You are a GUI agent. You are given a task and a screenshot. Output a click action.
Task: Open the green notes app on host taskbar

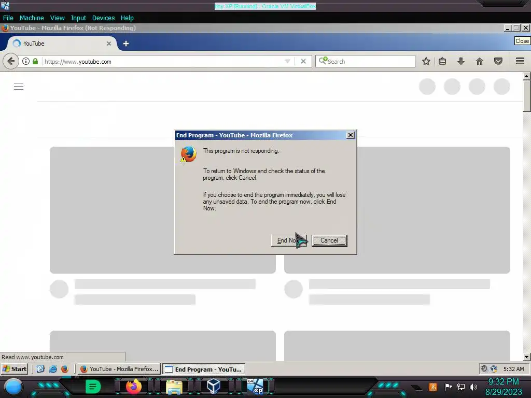pyautogui.click(x=93, y=387)
